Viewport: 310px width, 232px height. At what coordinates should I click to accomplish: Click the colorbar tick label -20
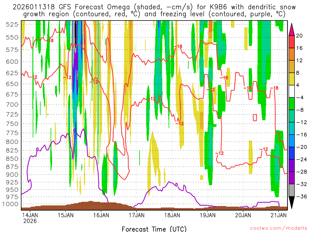point(302,147)
